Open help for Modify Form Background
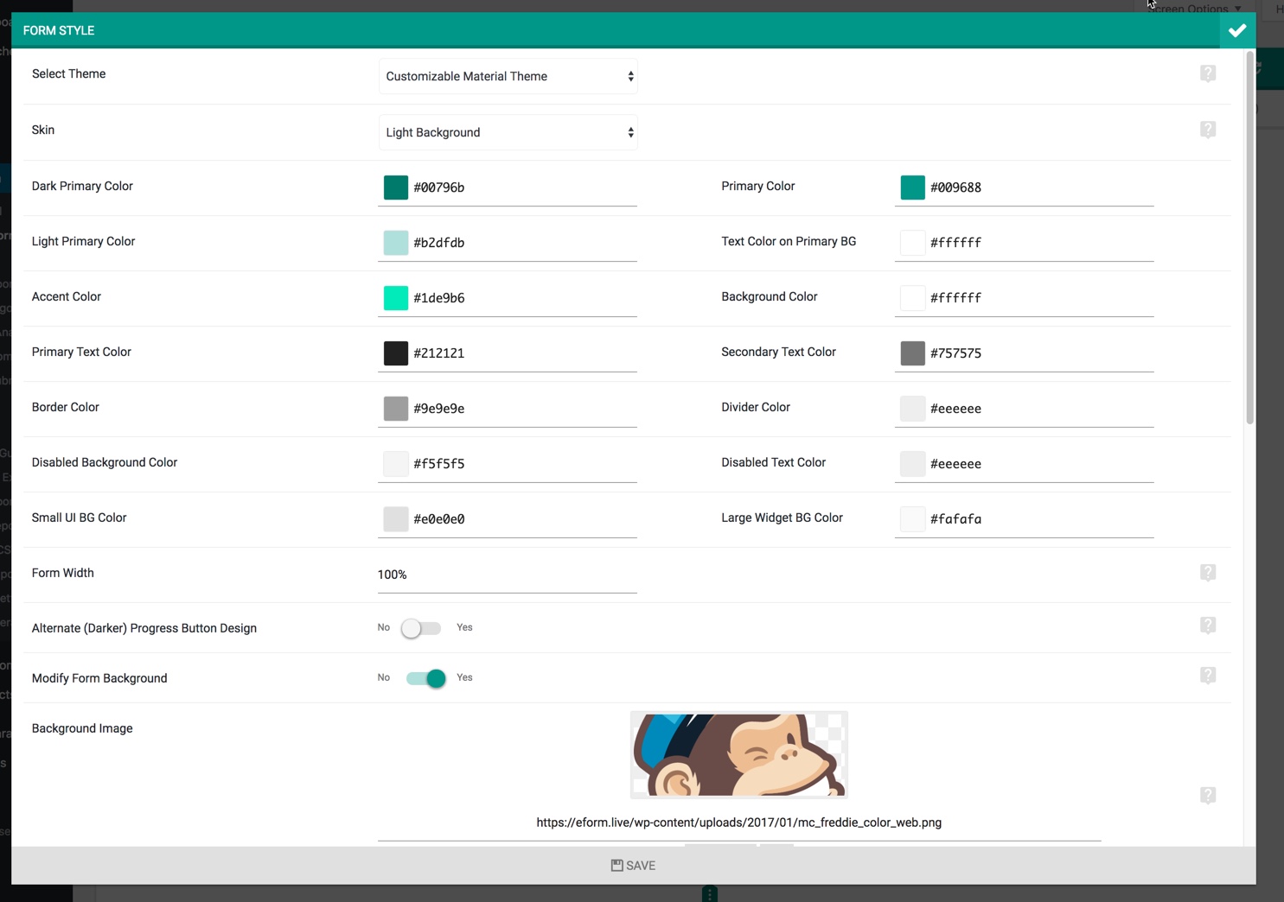1284x902 pixels. [1208, 676]
